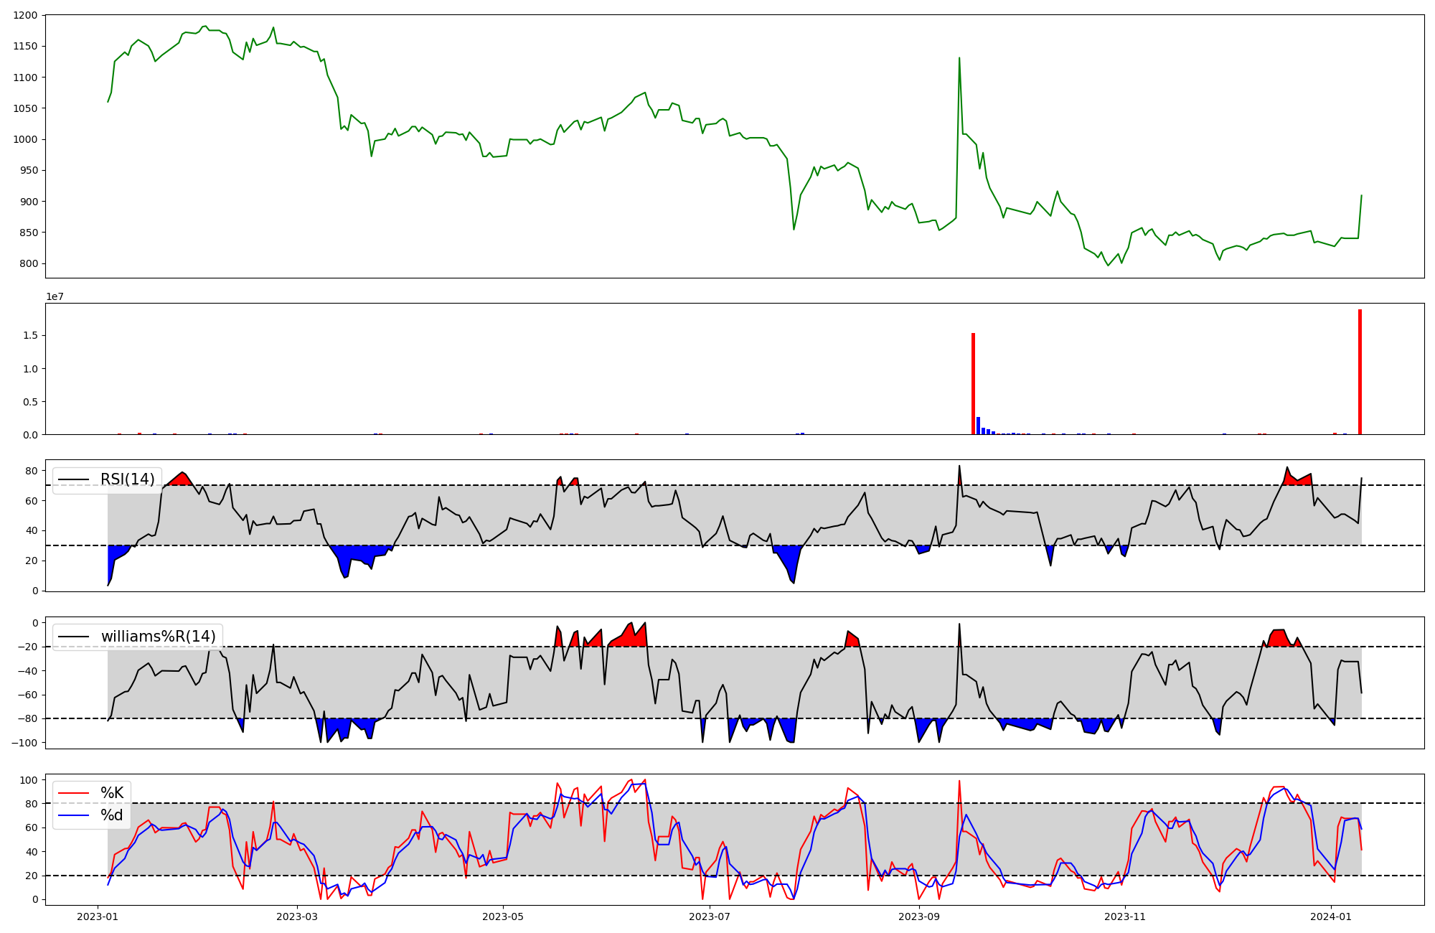Click the blue %d legend line sample
The width and height of the screenshot is (1435, 933).
(73, 815)
